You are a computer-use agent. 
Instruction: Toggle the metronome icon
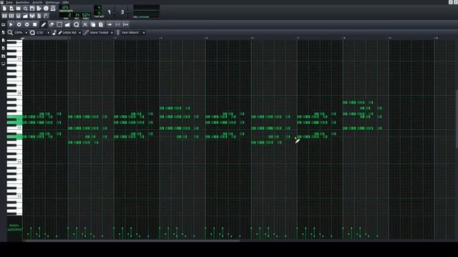[x=53, y=9]
